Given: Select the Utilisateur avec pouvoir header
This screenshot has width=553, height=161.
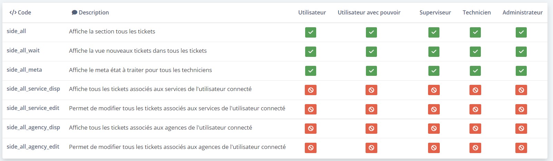Looking at the screenshot, I should 369,12.
